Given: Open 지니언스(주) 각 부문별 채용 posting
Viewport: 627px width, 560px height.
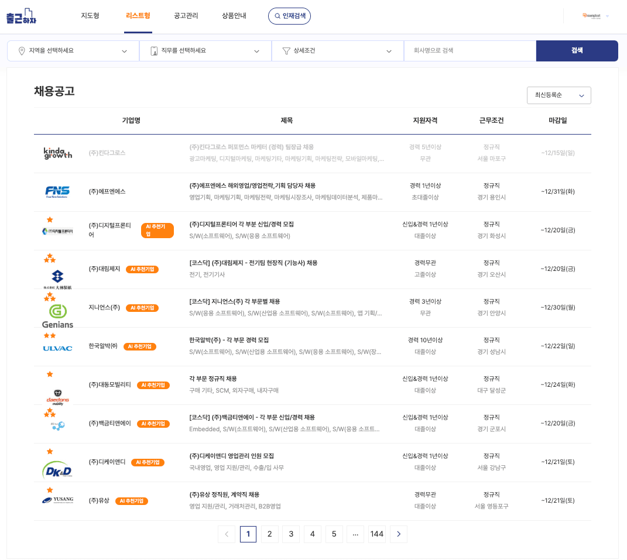Looking at the screenshot, I should click(x=235, y=302).
